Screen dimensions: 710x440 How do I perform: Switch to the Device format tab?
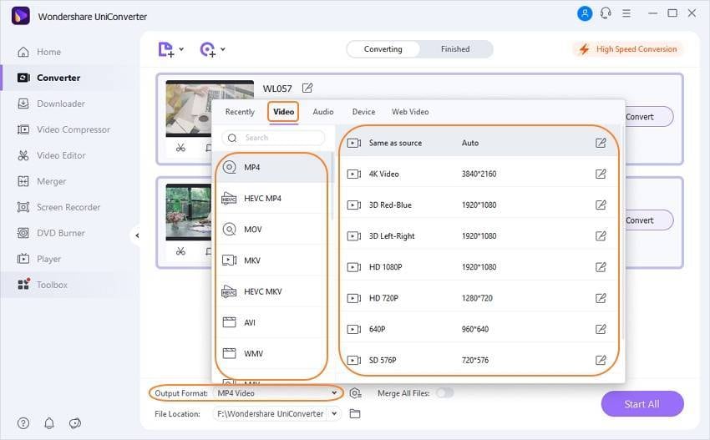pos(363,112)
